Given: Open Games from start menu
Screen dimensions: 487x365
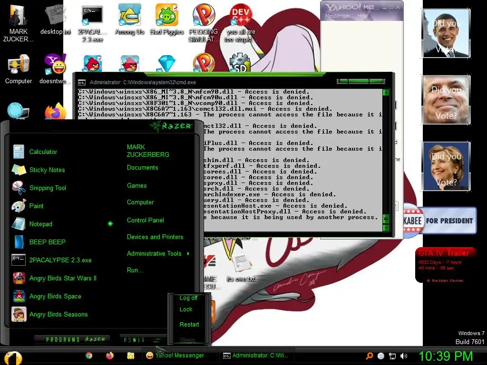Looking at the screenshot, I should pos(136,186).
